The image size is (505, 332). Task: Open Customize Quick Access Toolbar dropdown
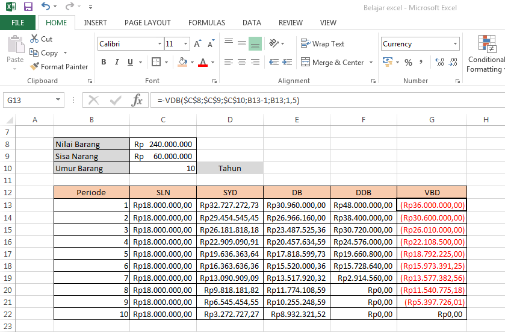(90, 7)
